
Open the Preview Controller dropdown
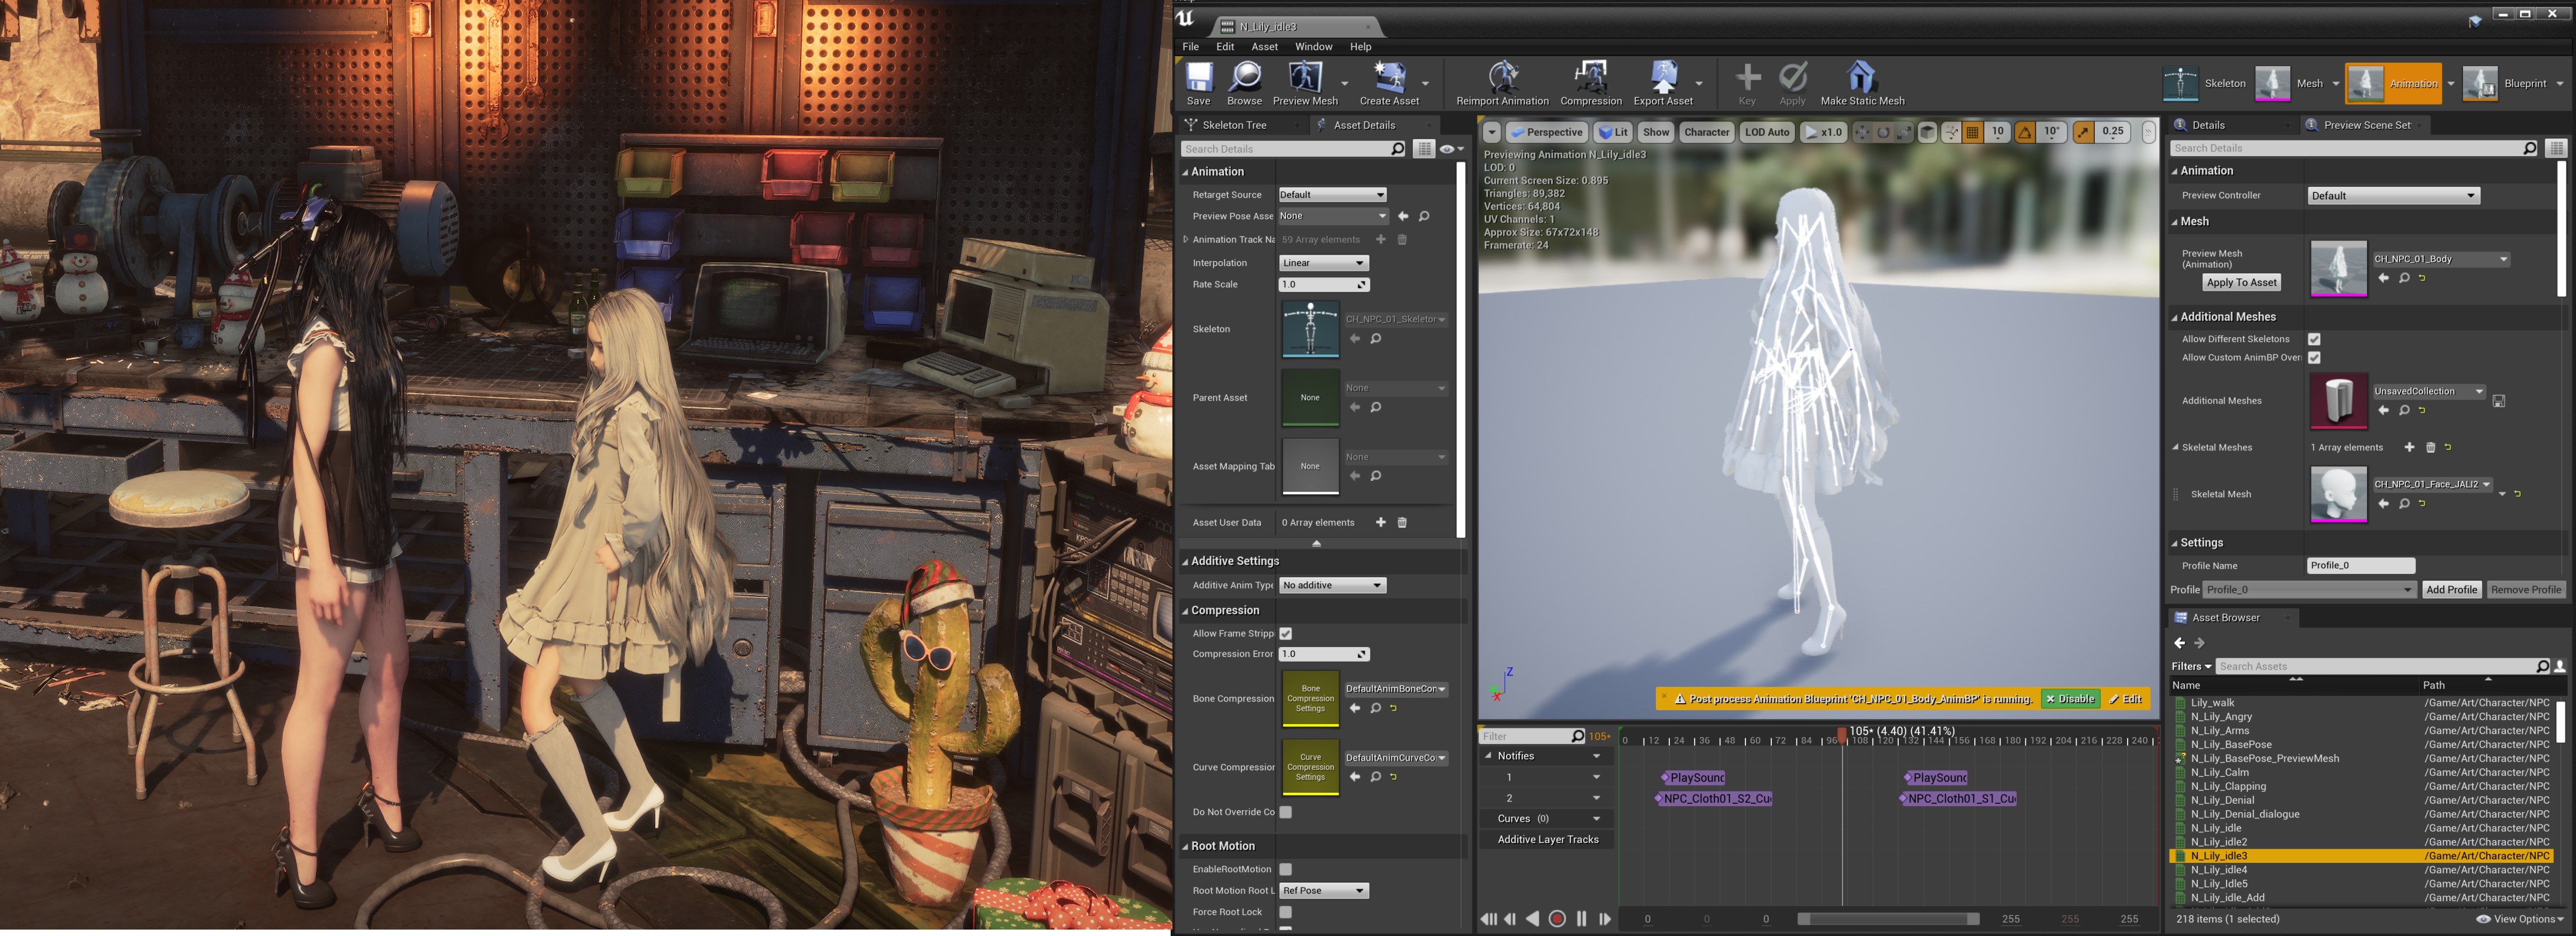(x=2393, y=196)
